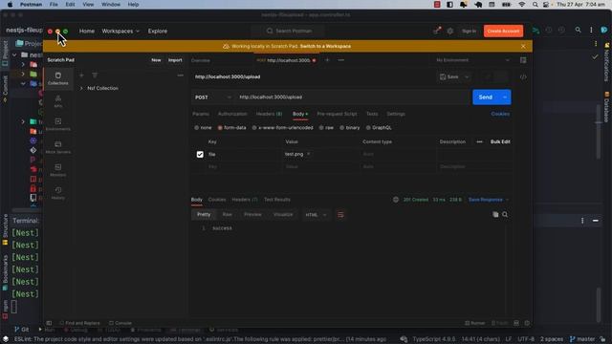Switch to the Pre-request Script tab
The image size is (612, 344).
[337, 114]
